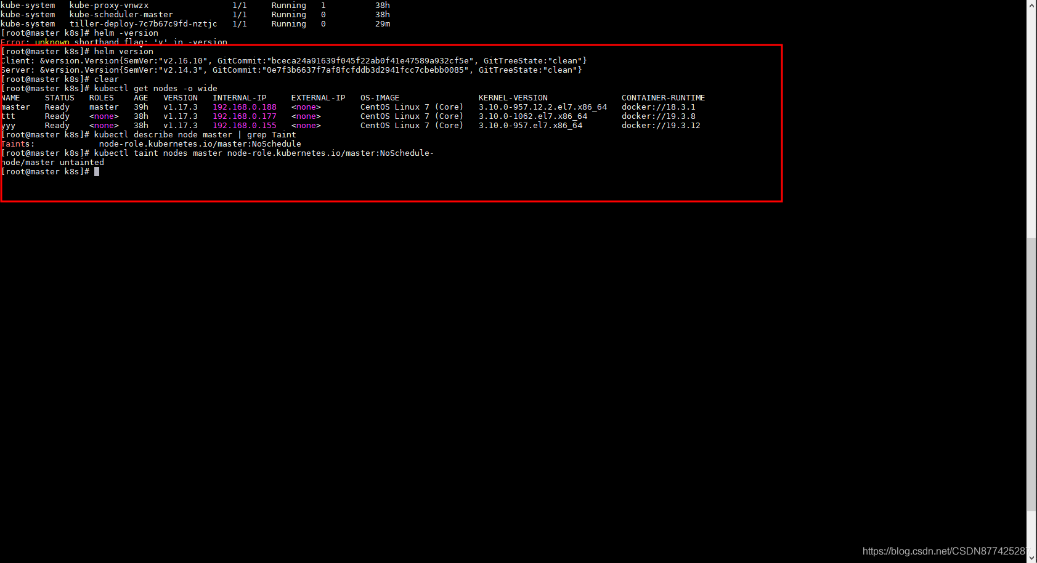Click the IP address 192.168.0.188
Viewport: 1037px width, 563px height.
245,107
